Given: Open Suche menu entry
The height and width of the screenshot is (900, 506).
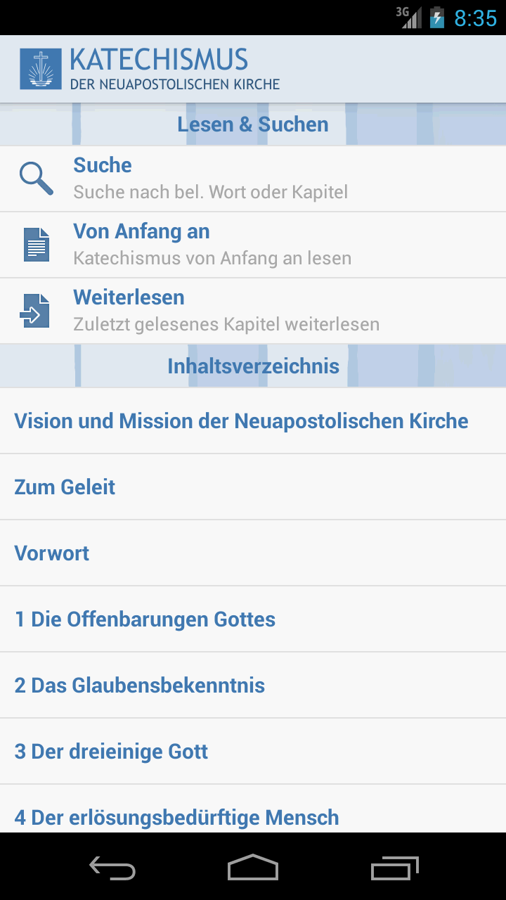Looking at the screenshot, I should click(211, 179).
